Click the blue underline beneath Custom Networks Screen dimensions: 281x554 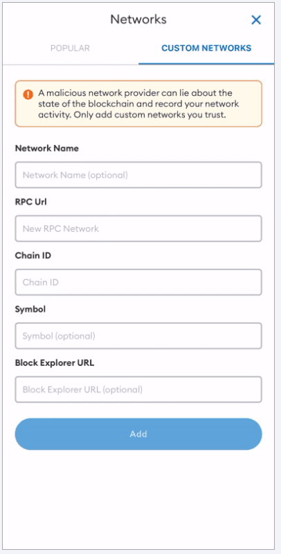click(206, 64)
